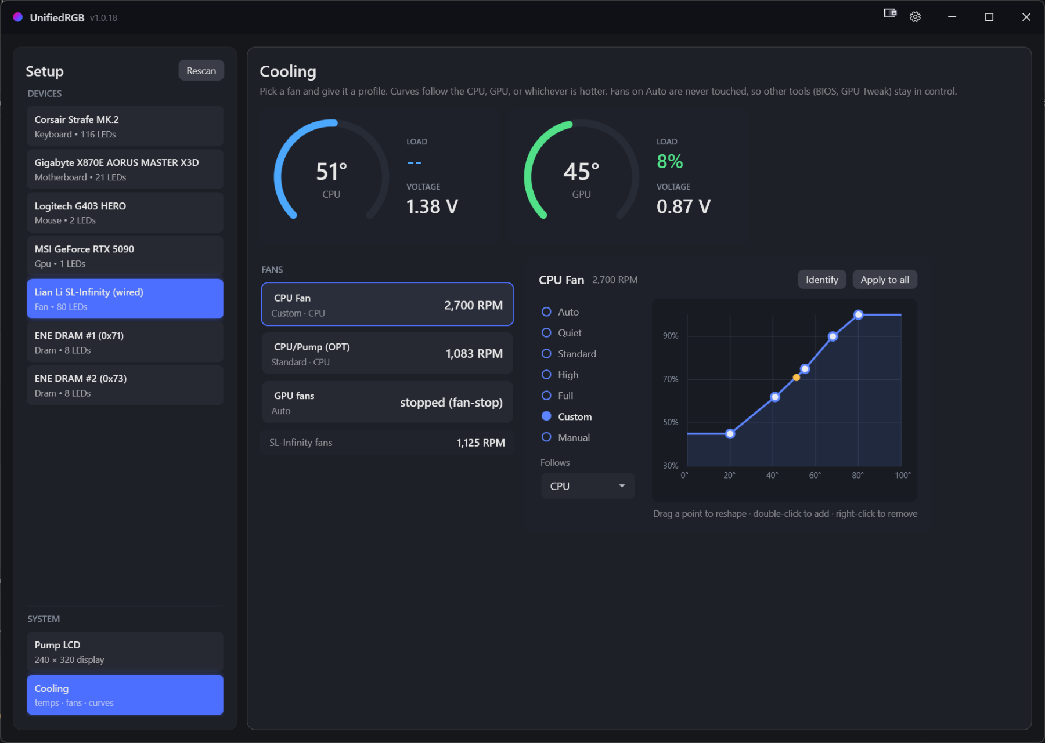
Task: Click the curve point at 80°
Action: [x=858, y=315]
